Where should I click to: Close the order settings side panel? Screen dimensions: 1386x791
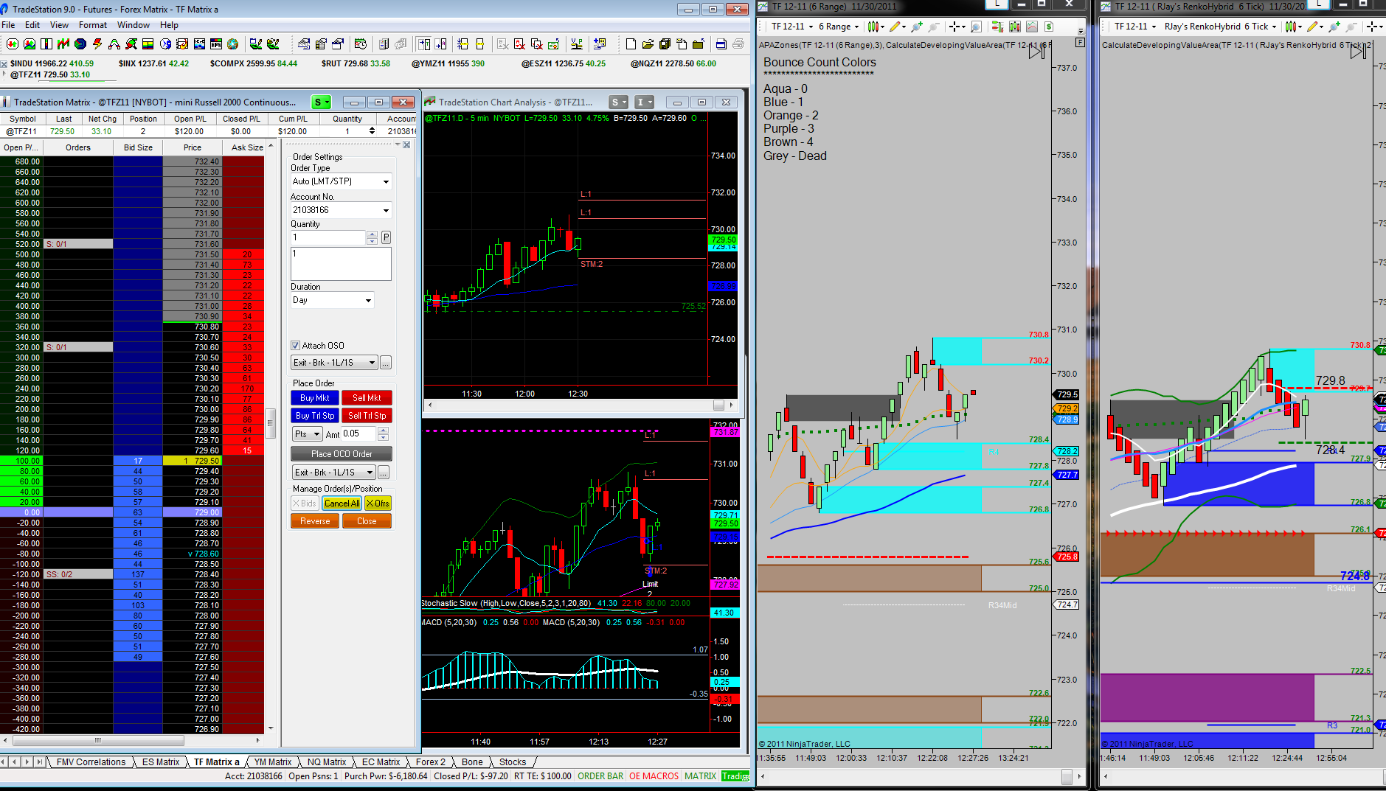pyautogui.click(x=406, y=144)
